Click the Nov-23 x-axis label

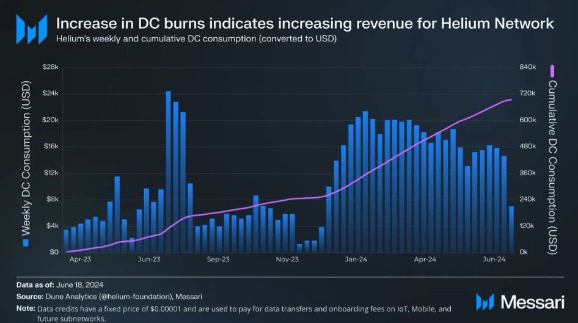click(287, 259)
